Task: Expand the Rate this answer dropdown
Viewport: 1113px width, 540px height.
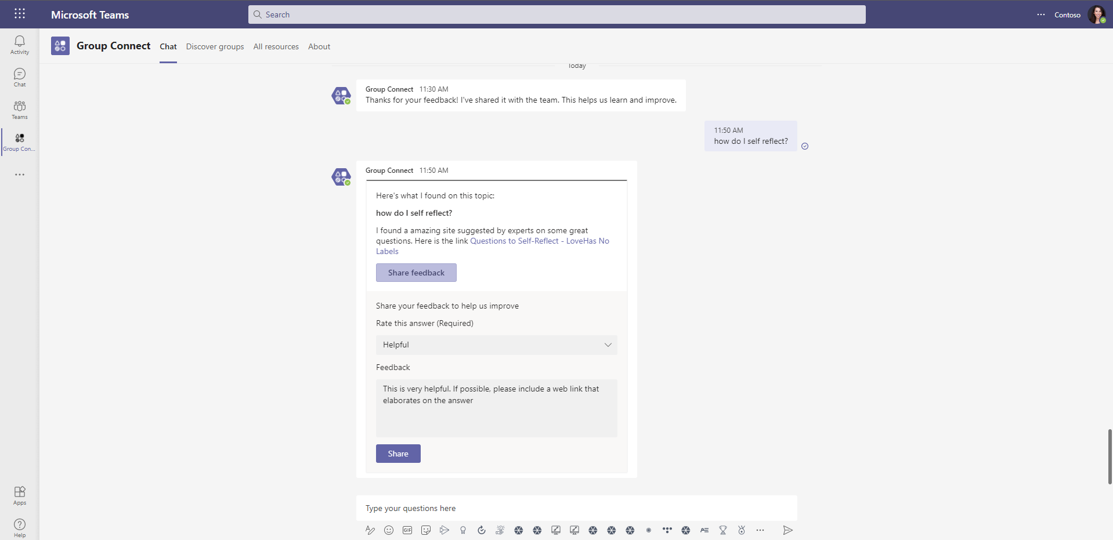Action: point(497,345)
